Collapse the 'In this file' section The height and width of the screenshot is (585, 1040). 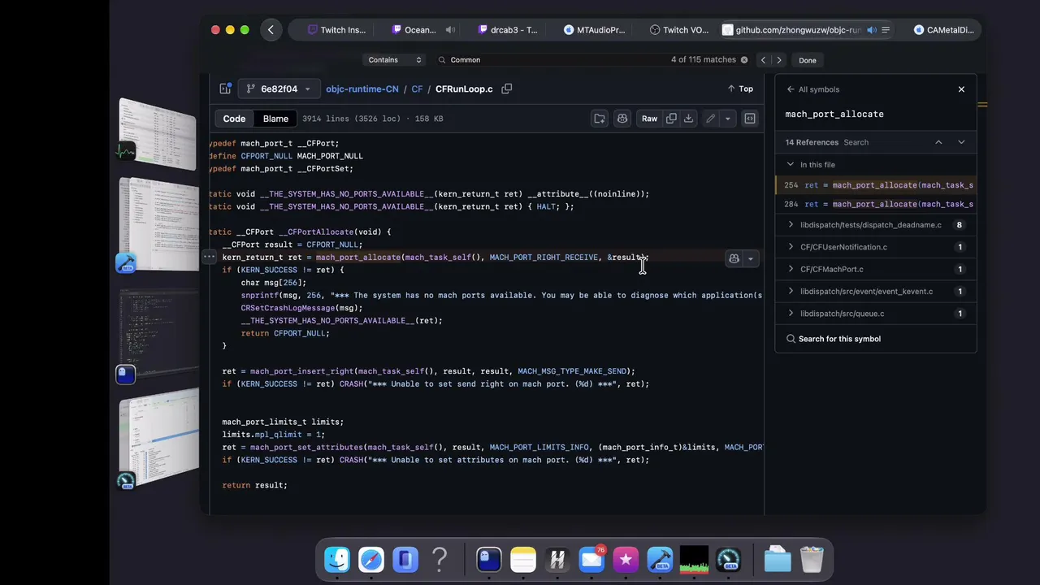pyautogui.click(x=790, y=164)
